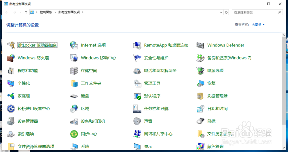Click the vertical scrollbar thumb

click(x=284, y=80)
